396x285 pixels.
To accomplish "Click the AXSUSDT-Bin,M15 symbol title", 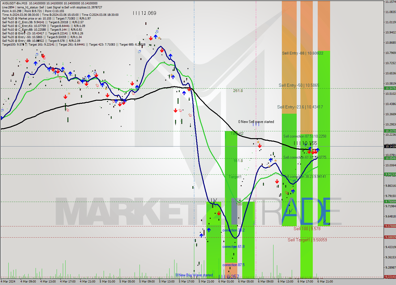I will pos(15,3).
